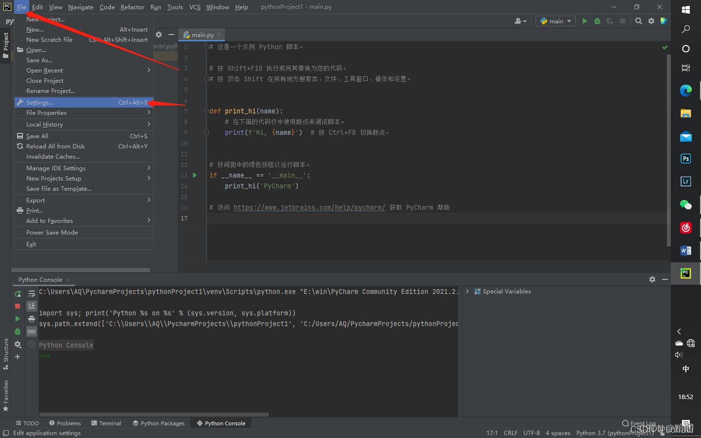Expand Open Recent submenu
Screen dimensions: 701x438
[x=84, y=70]
